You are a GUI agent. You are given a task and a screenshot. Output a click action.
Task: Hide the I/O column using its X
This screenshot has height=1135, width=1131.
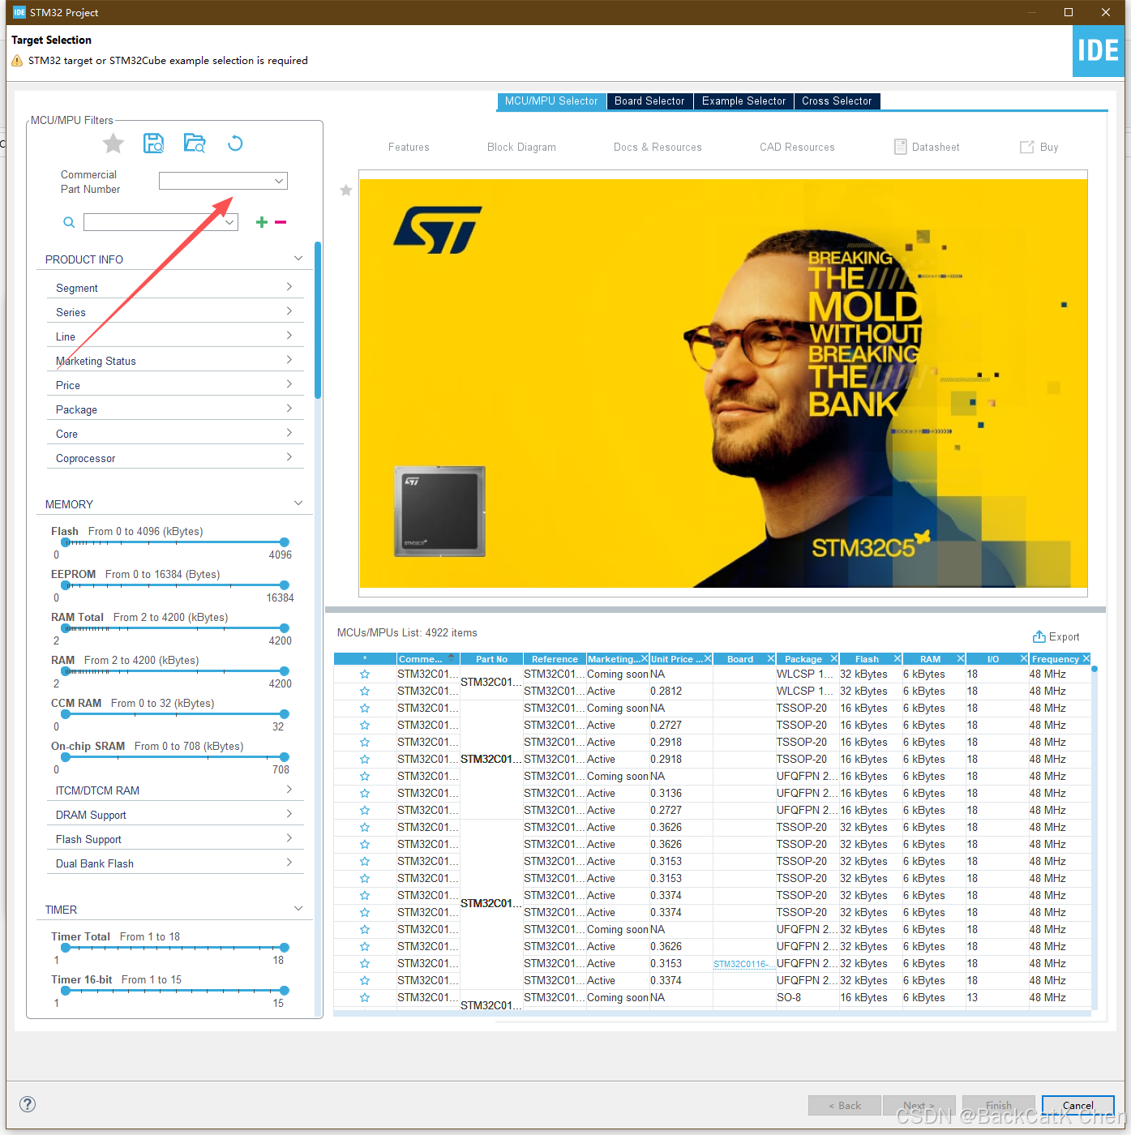tap(1024, 659)
